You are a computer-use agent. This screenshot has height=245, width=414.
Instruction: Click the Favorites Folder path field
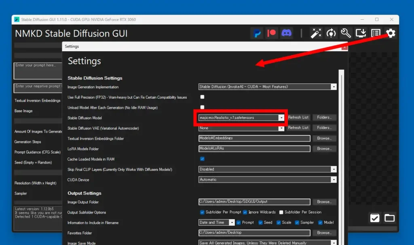coord(254,233)
